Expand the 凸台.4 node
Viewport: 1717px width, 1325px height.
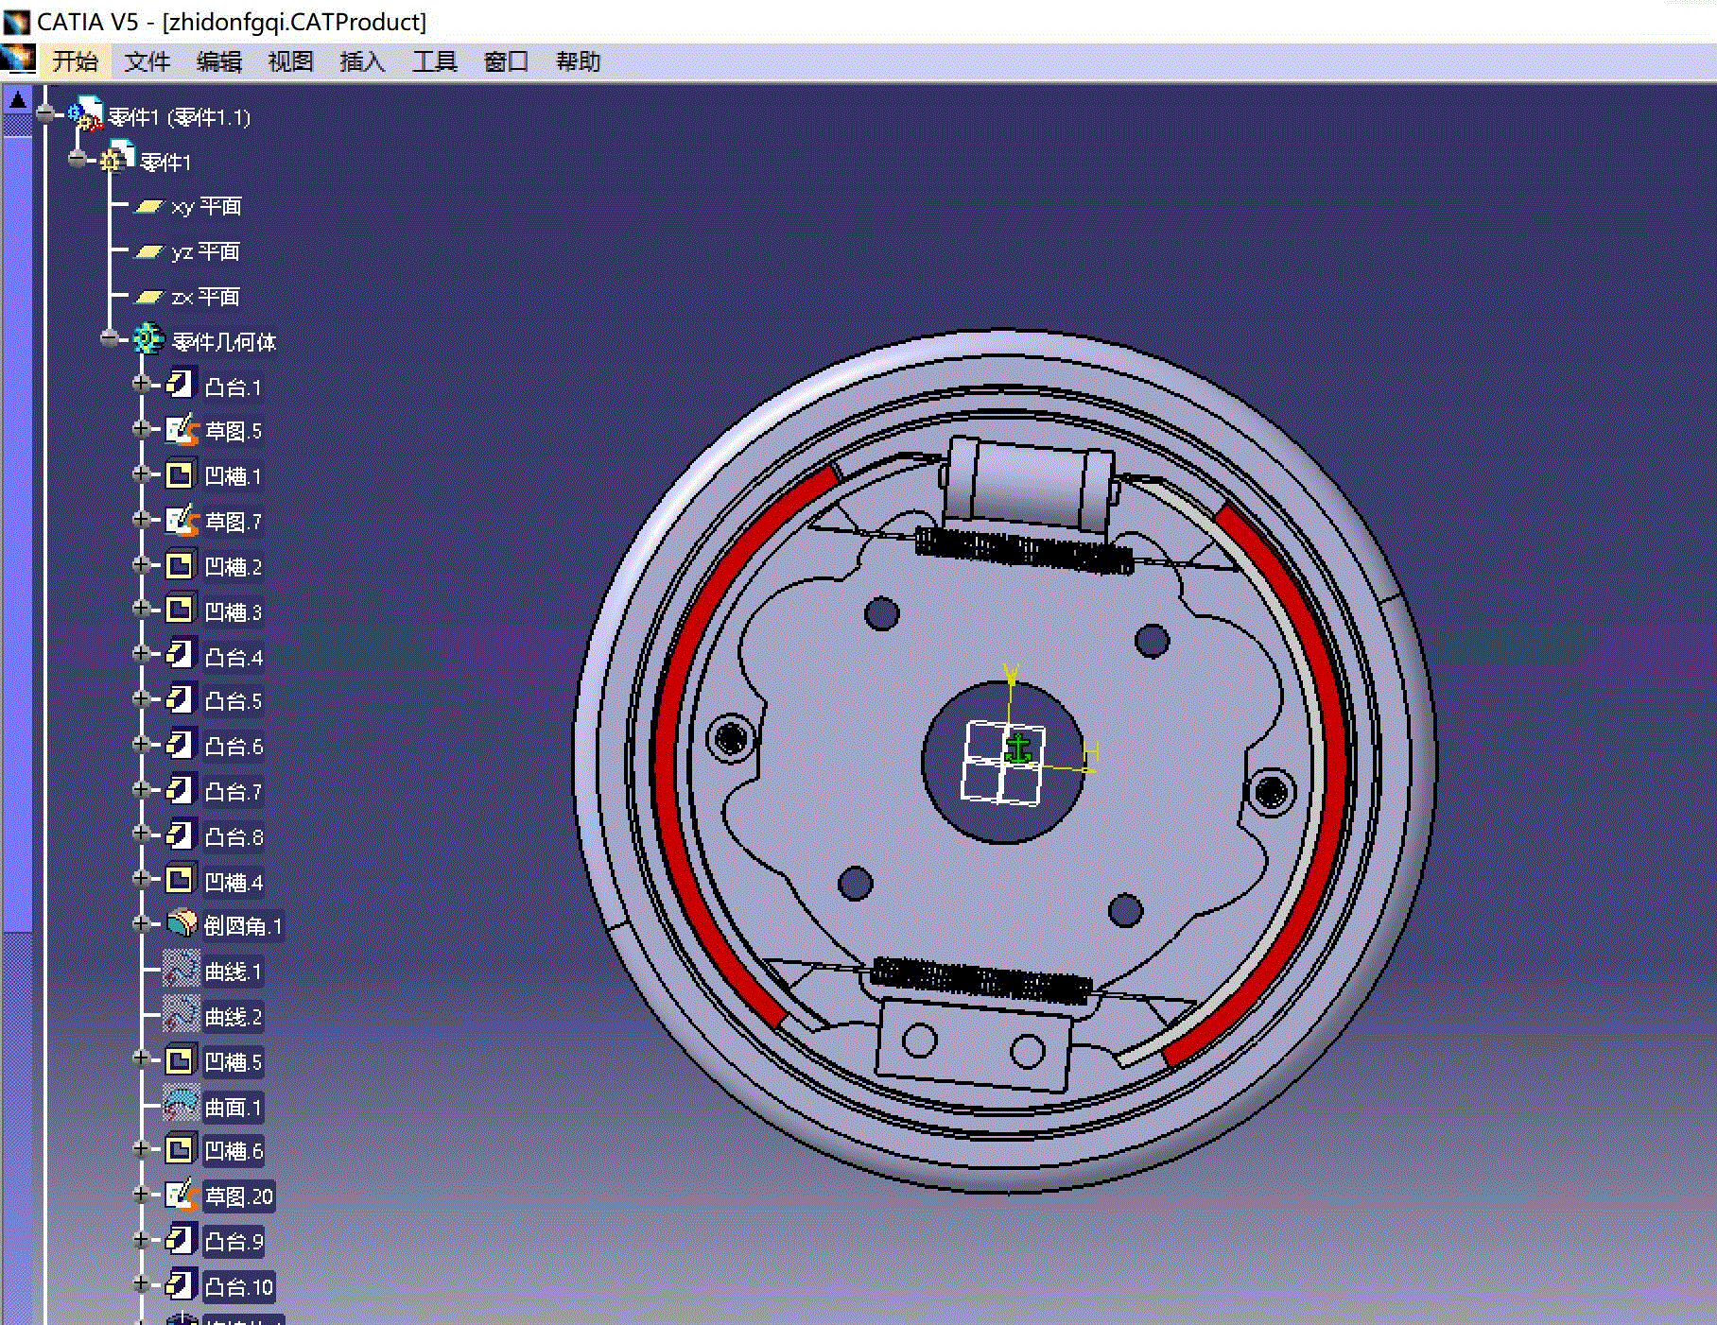click(x=142, y=654)
